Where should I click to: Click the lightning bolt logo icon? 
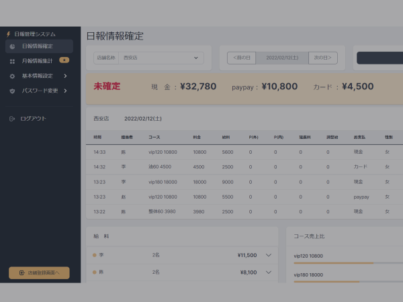pyautogui.click(x=8, y=34)
